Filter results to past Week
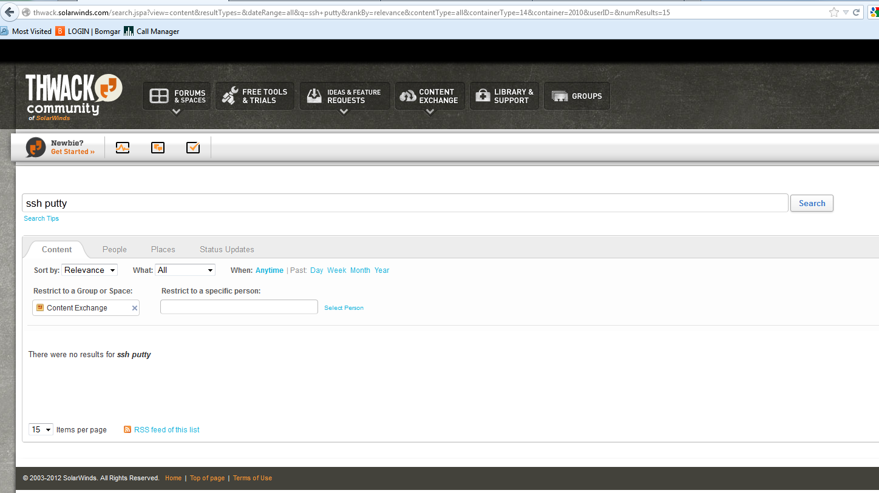Screen dimensions: 879x493 (337, 270)
